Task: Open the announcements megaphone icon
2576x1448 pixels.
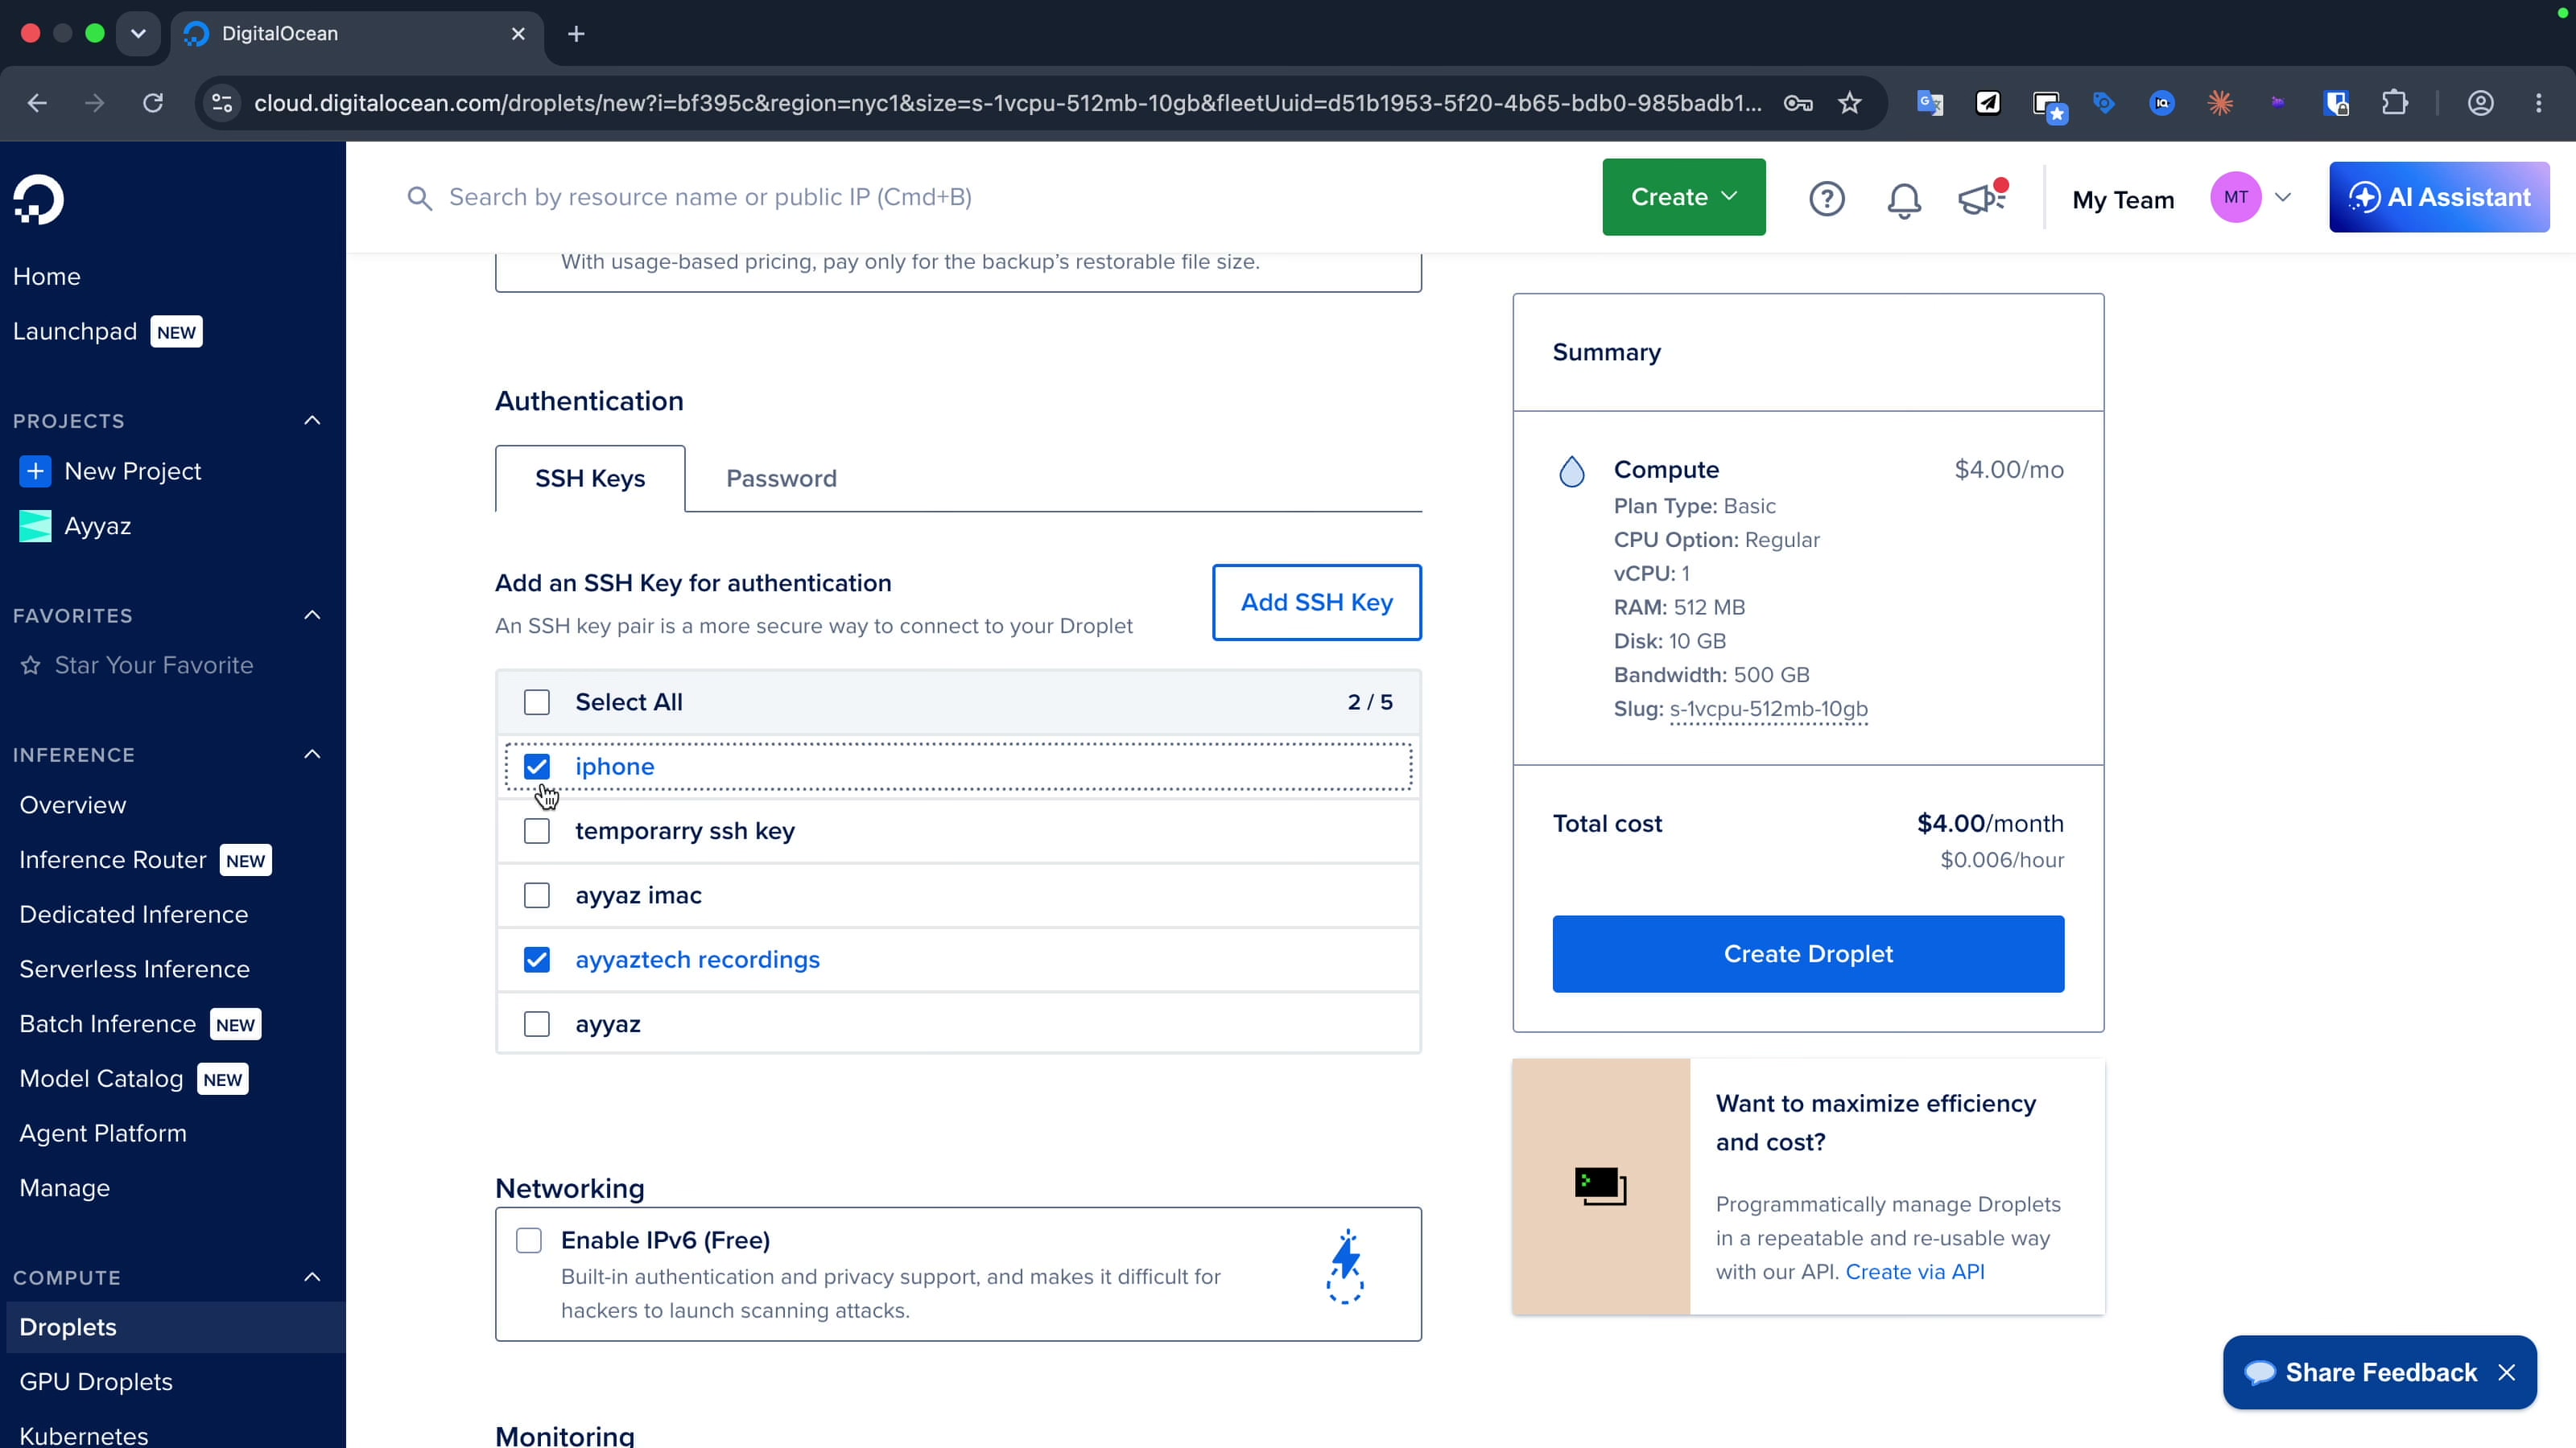Action: pos(1981,197)
